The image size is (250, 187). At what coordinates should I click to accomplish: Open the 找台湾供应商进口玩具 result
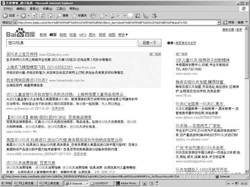(27, 80)
